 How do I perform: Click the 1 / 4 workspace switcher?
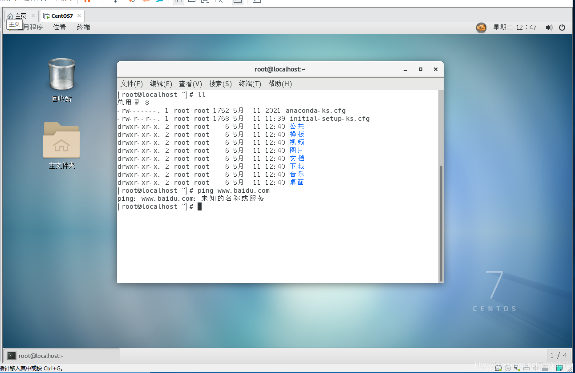click(559, 355)
